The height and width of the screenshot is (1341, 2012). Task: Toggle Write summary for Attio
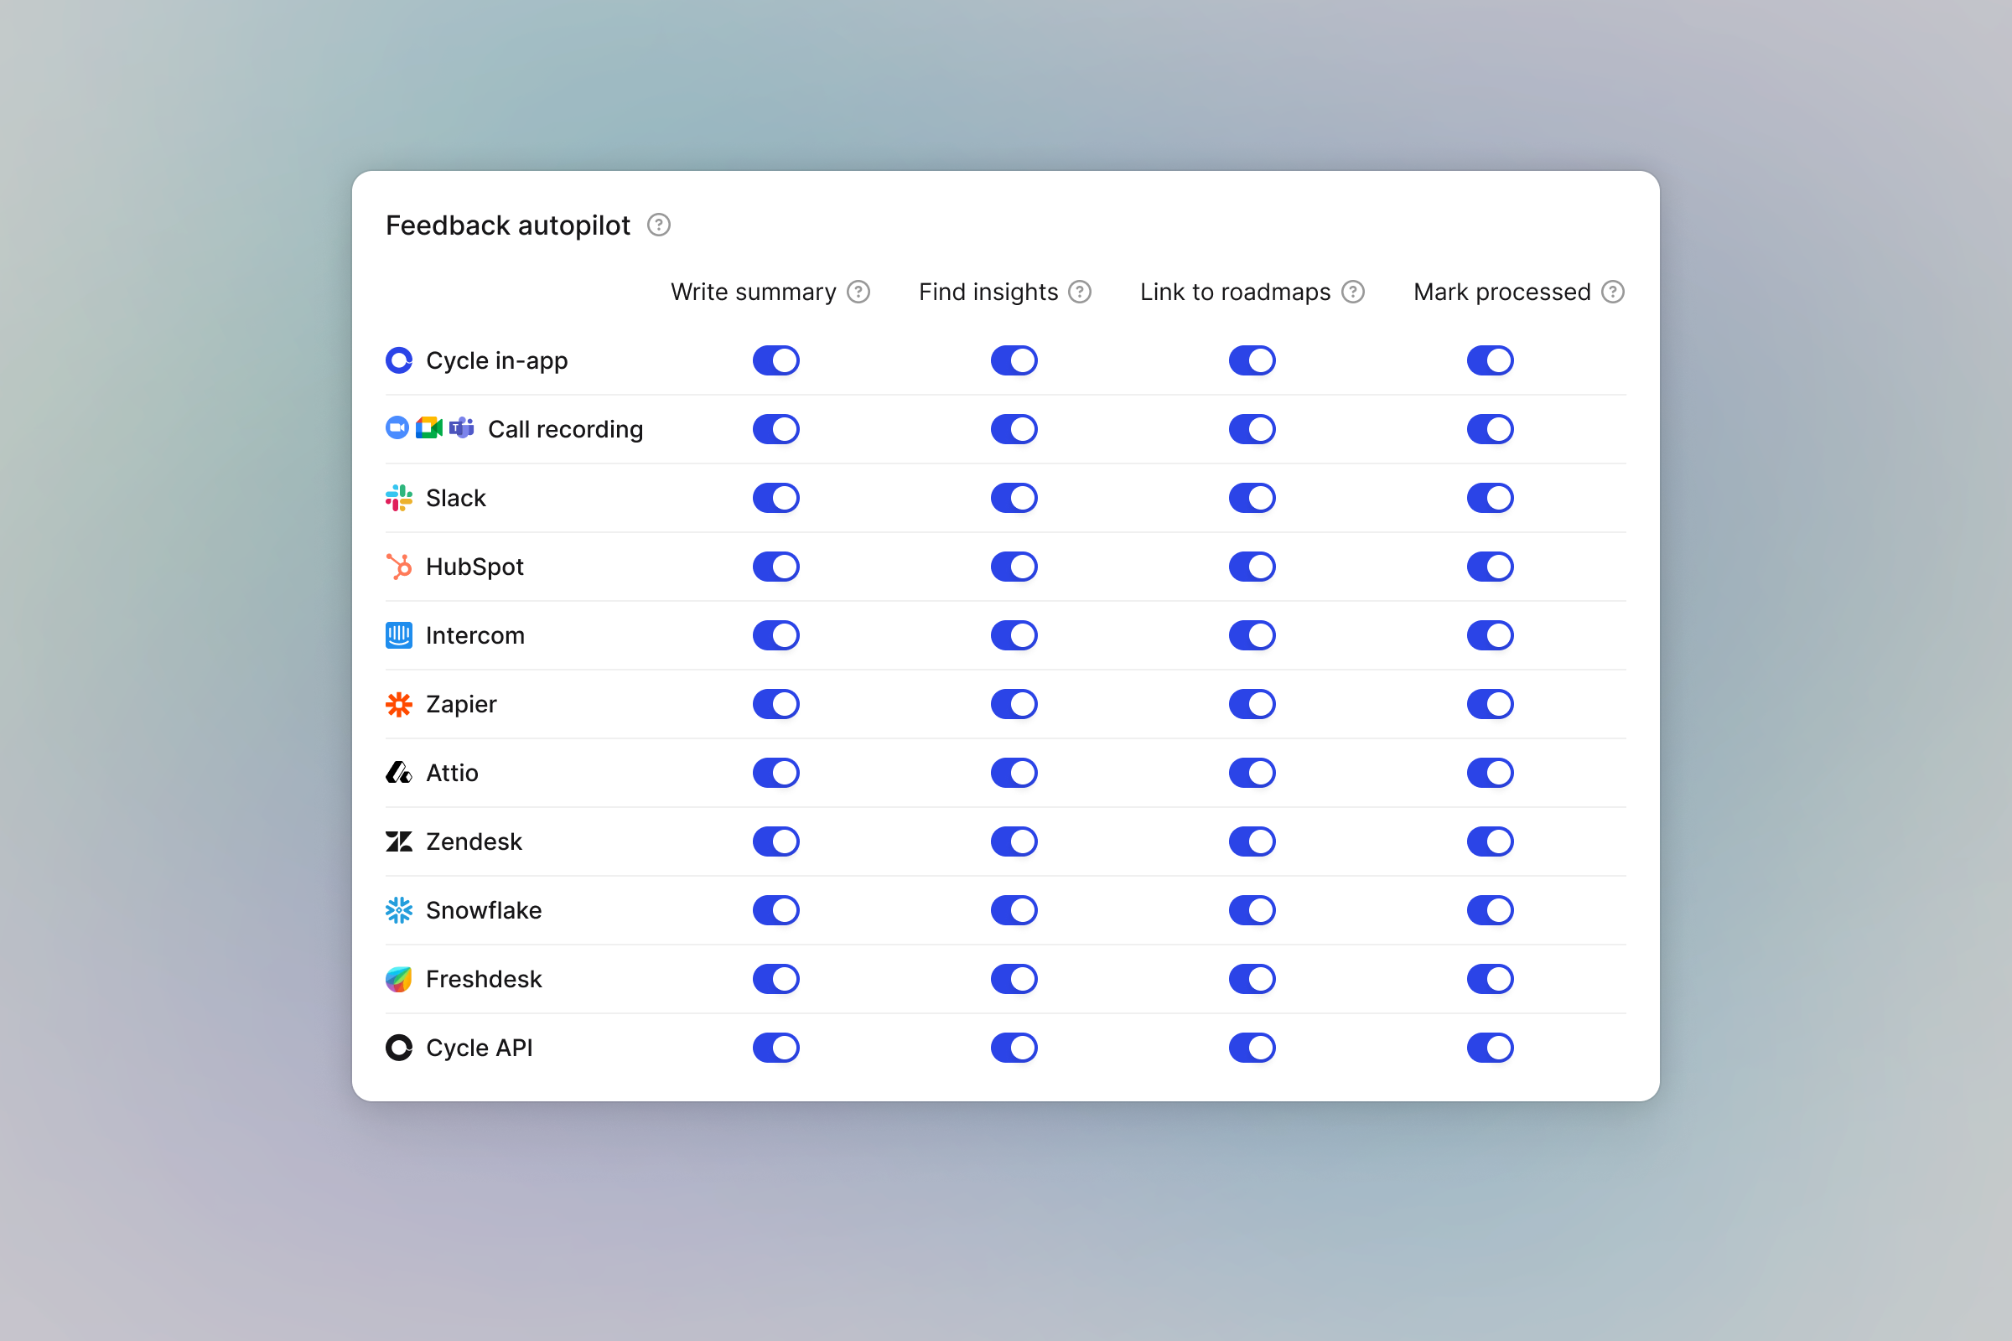(x=776, y=773)
